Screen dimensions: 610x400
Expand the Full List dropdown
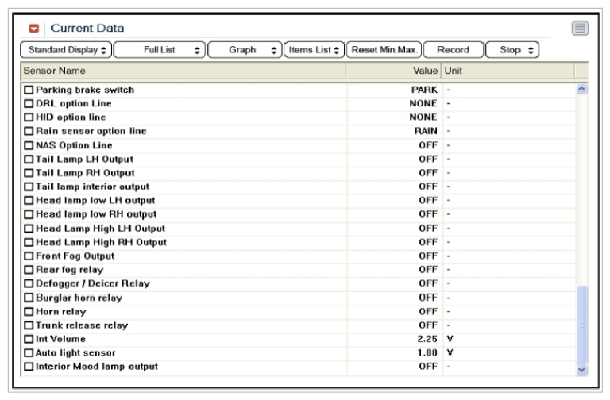pos(160,50)
